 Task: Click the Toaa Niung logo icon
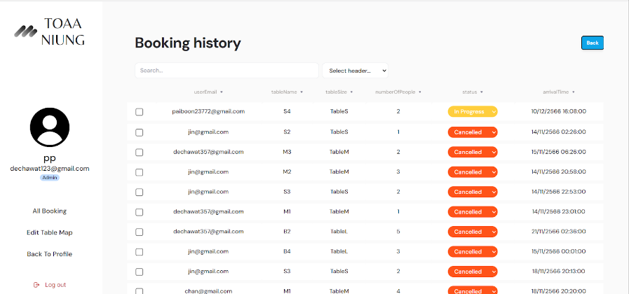tap(27, 31)
